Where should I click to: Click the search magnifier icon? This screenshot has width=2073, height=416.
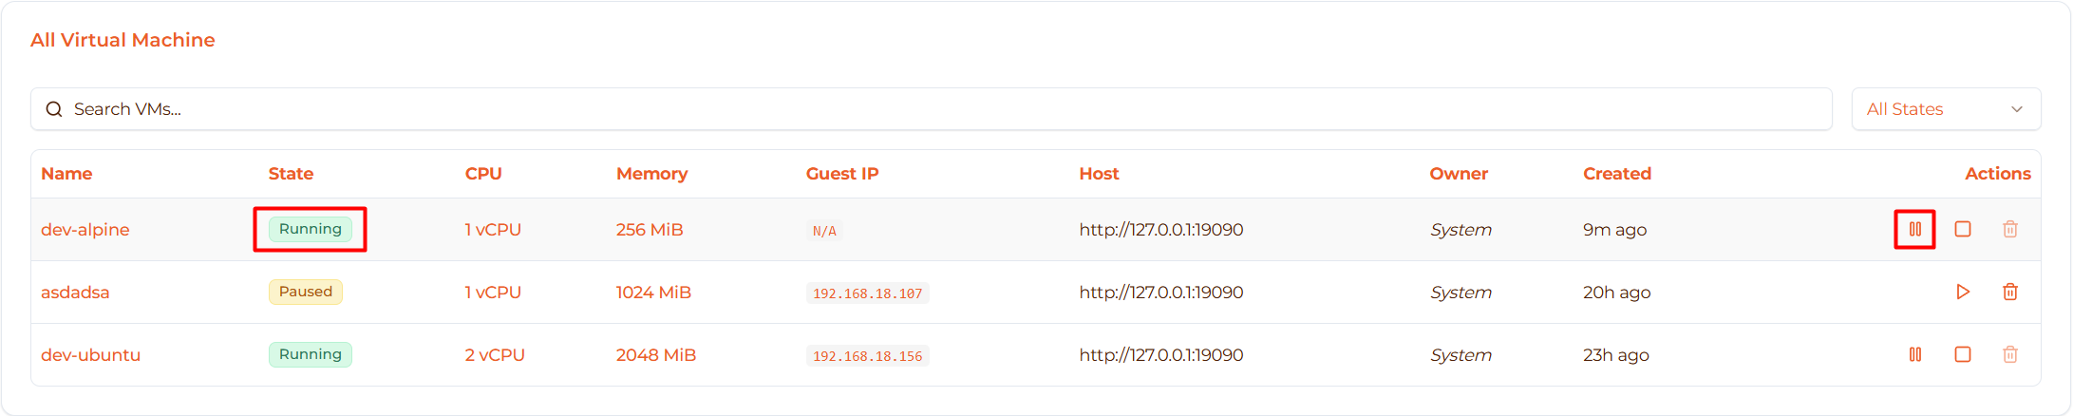pyautogui.click(x=54, y=109)
